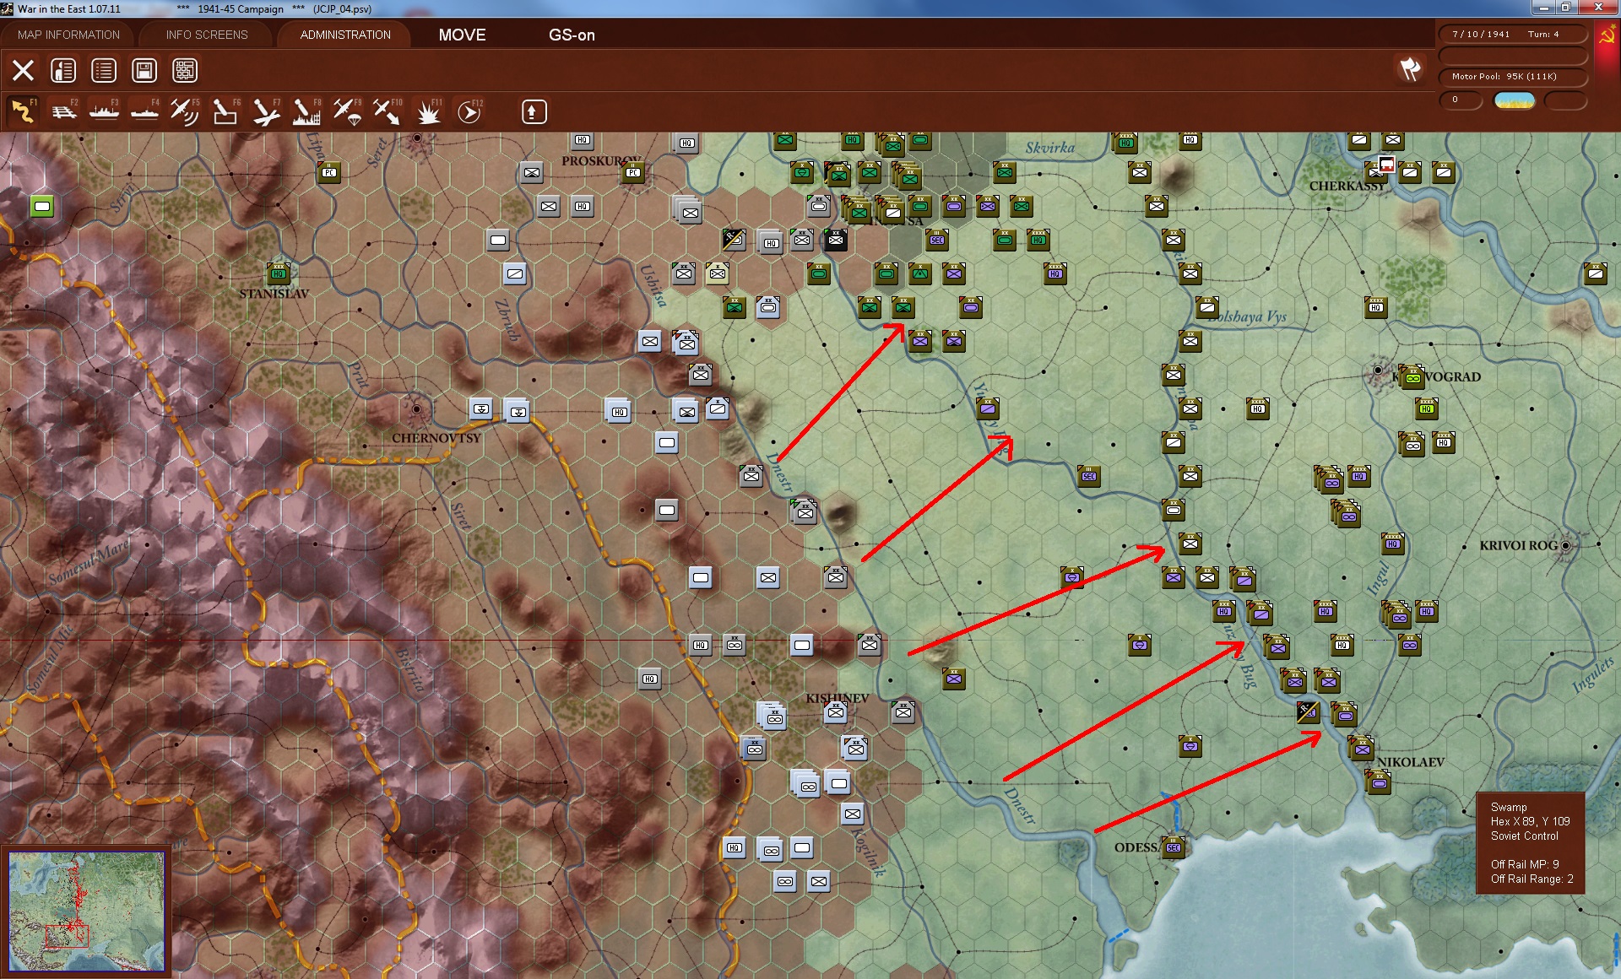Click the Bolshaya Vys river label
1621x979 pixels.
click(x=1247, y=316)
